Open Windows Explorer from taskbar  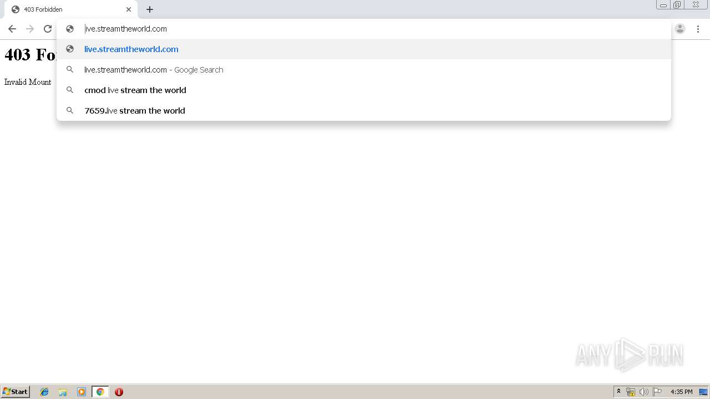(63, 392)
